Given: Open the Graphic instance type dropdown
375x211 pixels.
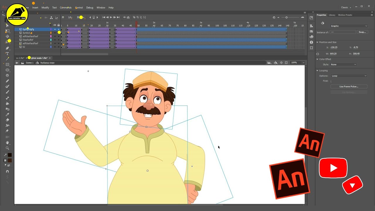Looking at the screenshot, I should [349, 26].
